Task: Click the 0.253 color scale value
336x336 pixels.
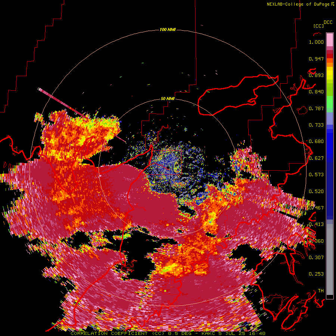Action: (316, 274)
